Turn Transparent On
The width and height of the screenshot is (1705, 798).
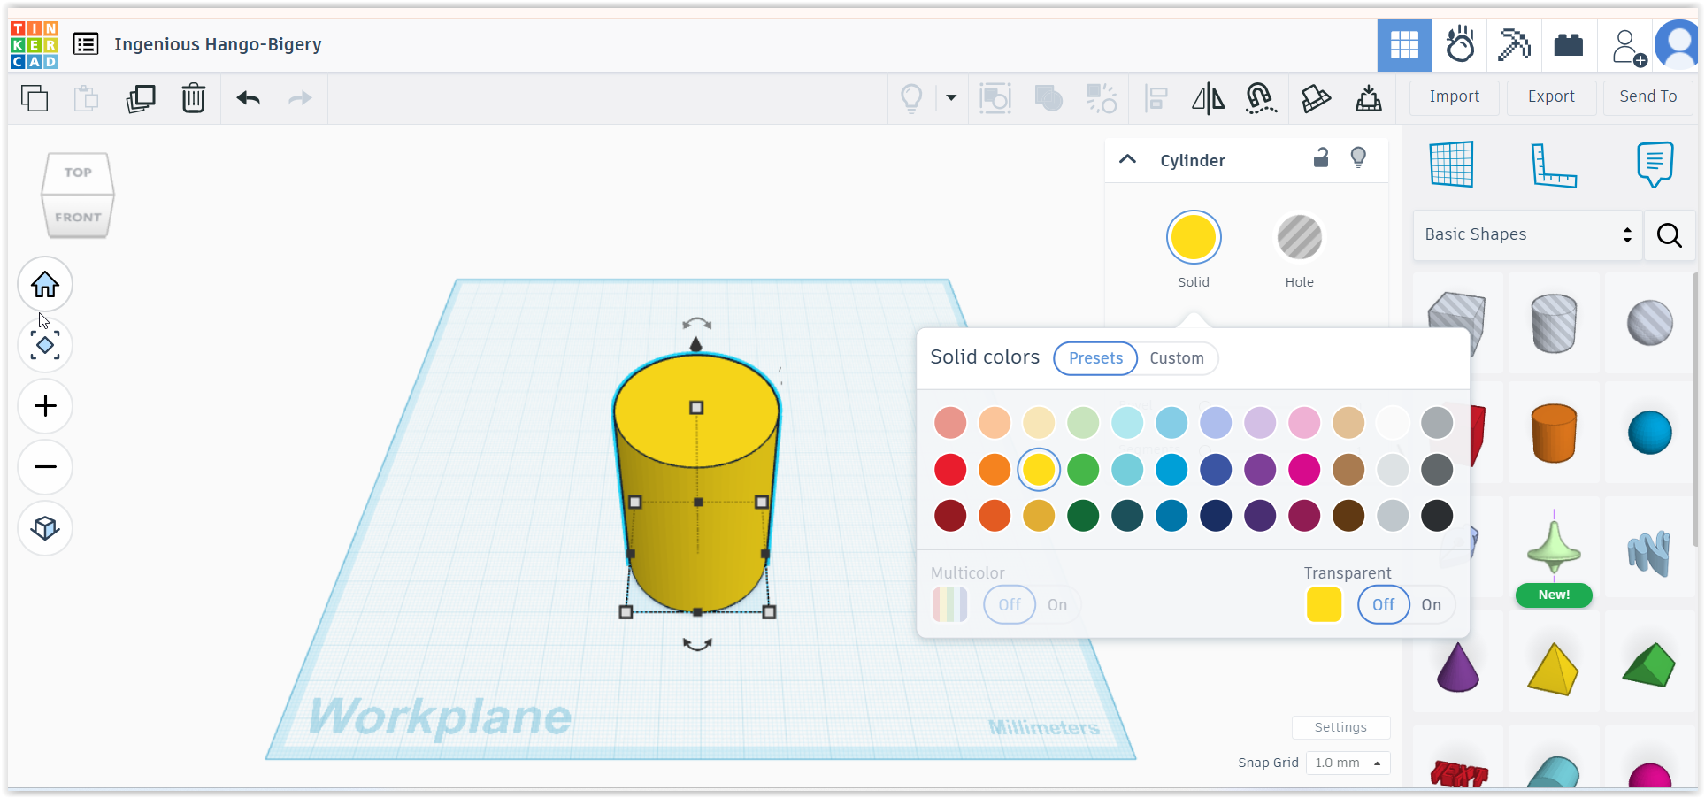pyautogui.click(x=1431, y=605)
